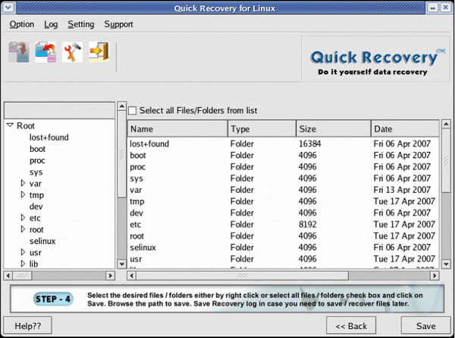Click the exit door toolbar icon

point(99,52)
